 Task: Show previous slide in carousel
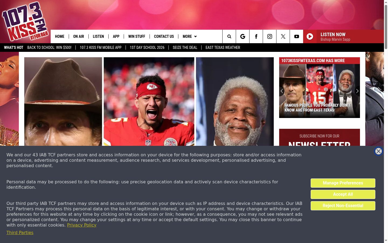[x=282, y=91]
